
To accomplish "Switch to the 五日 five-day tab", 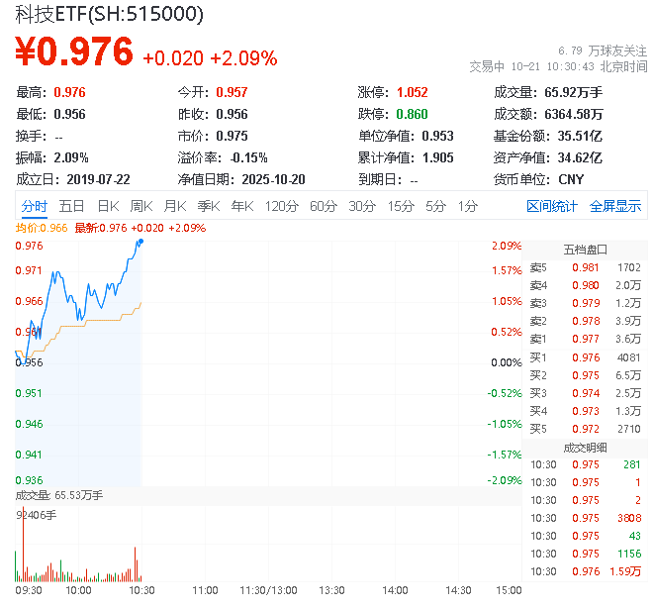I will (71, 206).
